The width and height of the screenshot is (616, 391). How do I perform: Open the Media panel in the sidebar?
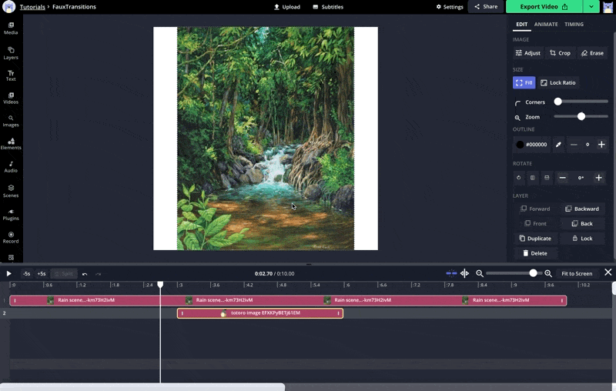pos(11,28)
